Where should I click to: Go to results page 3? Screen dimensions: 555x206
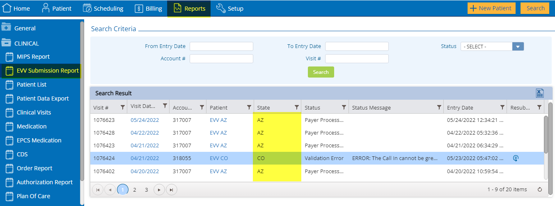(147, 190)
